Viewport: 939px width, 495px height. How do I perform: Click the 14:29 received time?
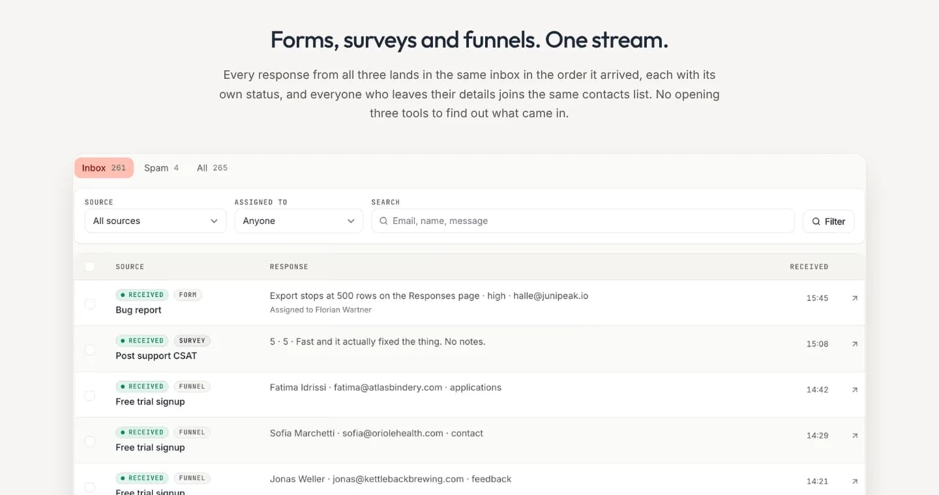click(x=817, y=435)
